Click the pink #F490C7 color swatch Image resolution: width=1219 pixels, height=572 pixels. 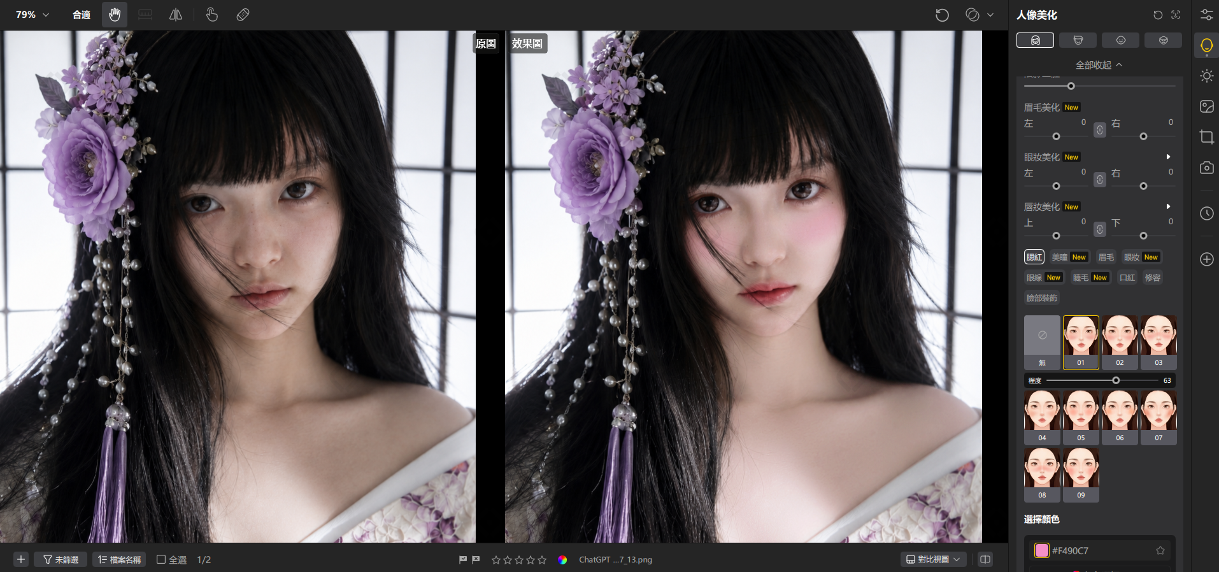[x=1042, y=550]
